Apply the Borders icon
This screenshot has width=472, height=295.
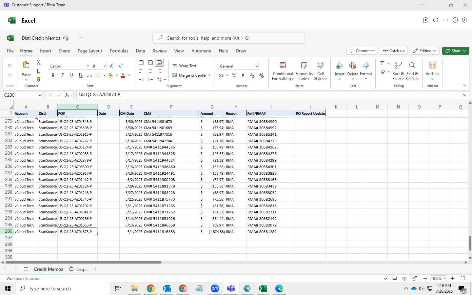click(98, 75)
